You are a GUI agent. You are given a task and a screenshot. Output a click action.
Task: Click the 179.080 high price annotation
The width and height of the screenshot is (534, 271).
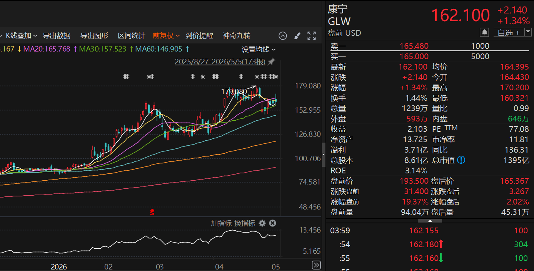234,92
